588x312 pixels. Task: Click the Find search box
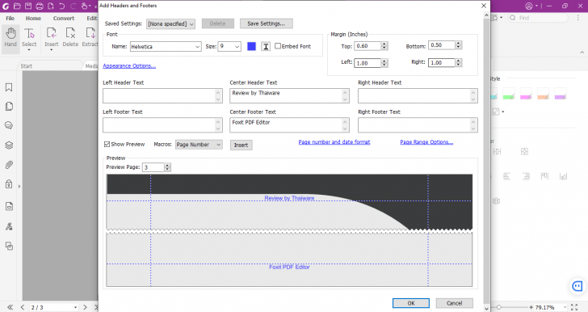pyautogui.click(x=539, y=18)
